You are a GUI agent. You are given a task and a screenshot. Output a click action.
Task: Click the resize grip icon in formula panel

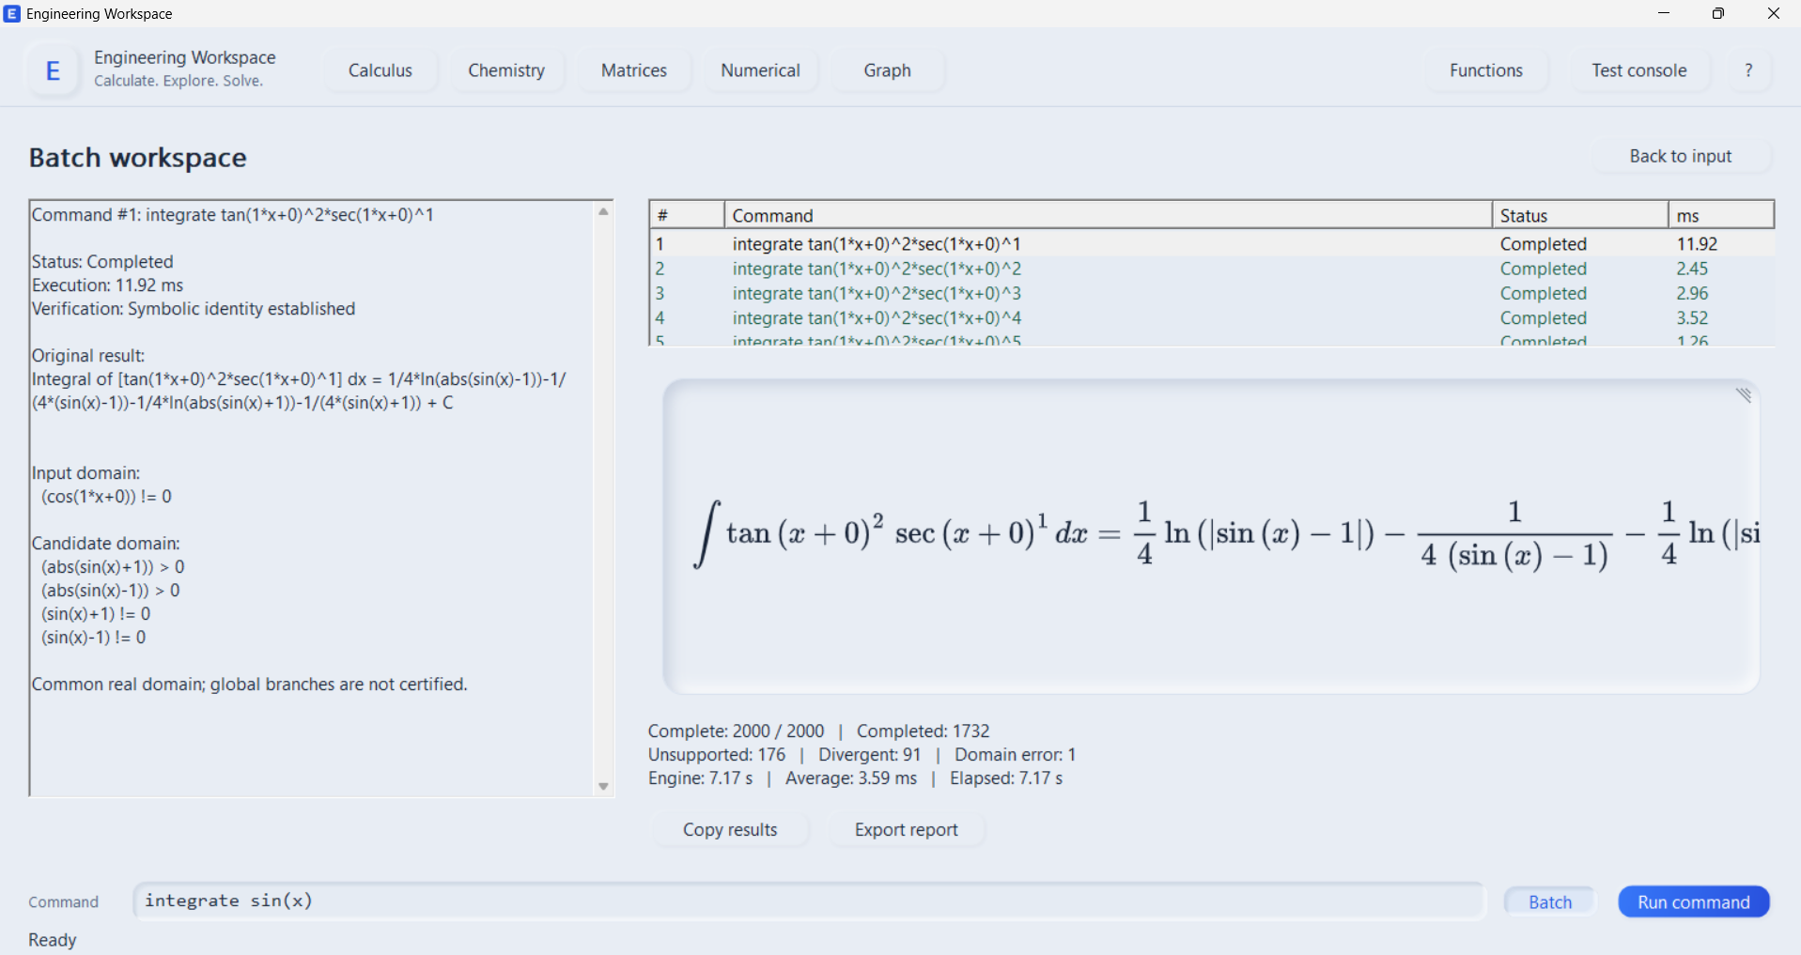point(1744,395)
